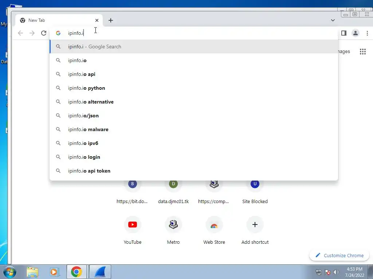Open Chrome three-dot menu
The image size is (373, 279).
[x=367, y=33]
